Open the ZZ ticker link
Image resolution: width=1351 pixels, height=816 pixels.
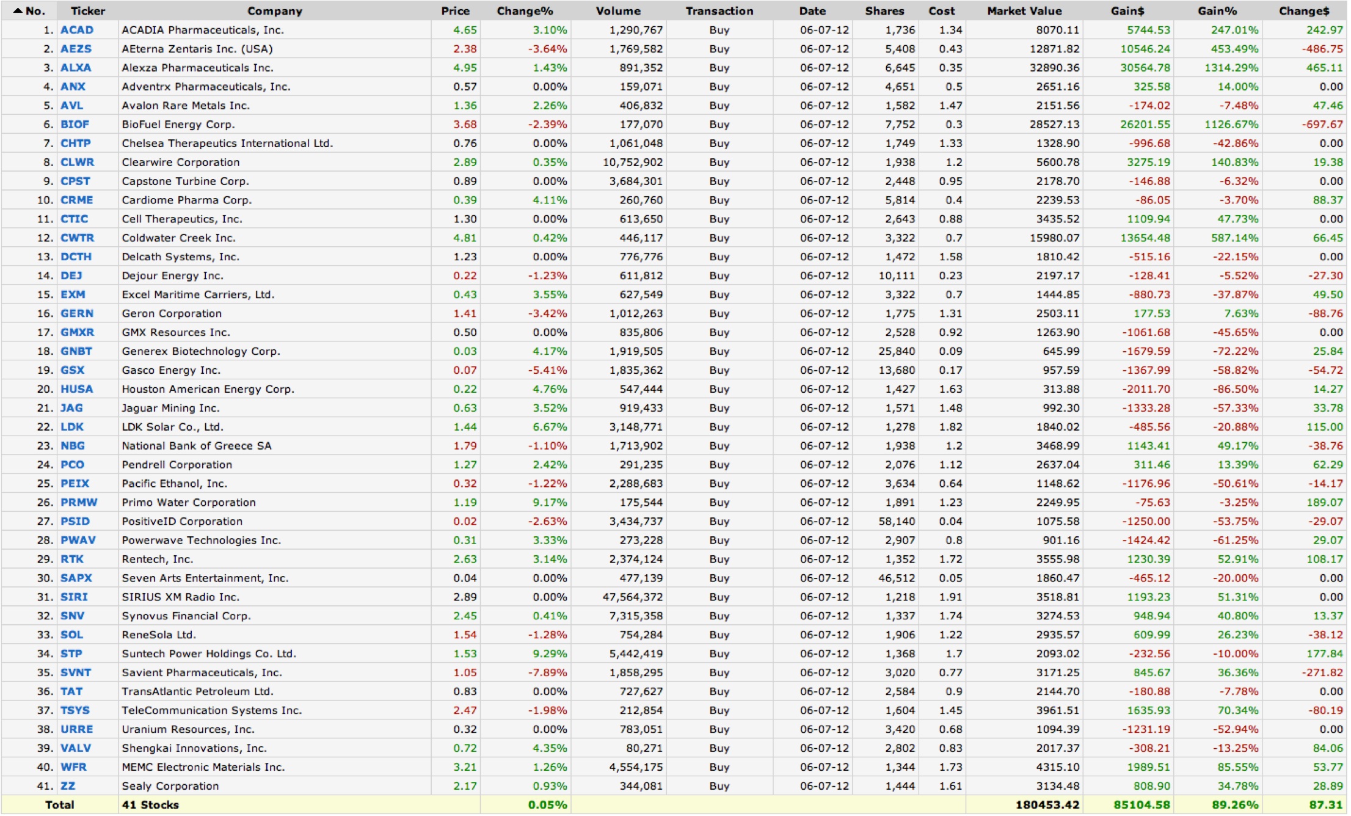point(68,787)
